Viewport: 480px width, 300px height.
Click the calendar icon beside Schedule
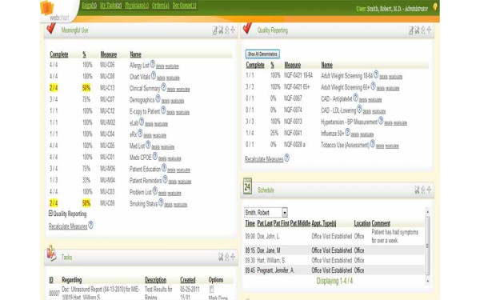pos(247,186)
